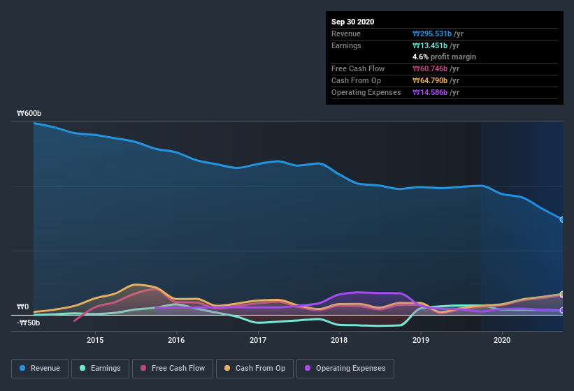The image size is (574, 391).
Task: Click the ₩13.451b earnings value
Action: [430, 45]
